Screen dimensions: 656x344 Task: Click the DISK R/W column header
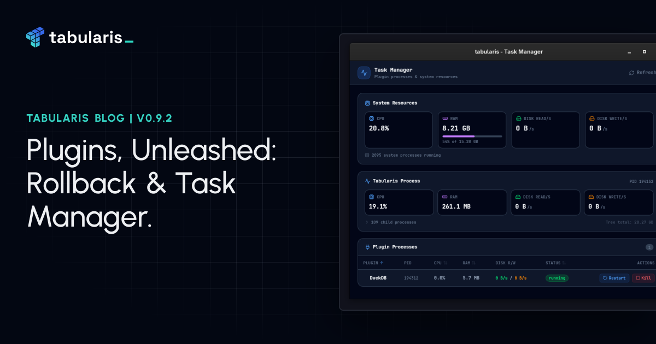(505, 263)
